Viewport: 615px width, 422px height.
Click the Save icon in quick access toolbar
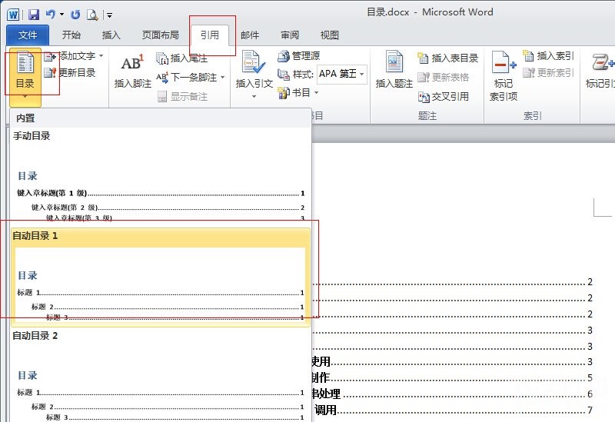pyautogui.click(x=34, y=15)
